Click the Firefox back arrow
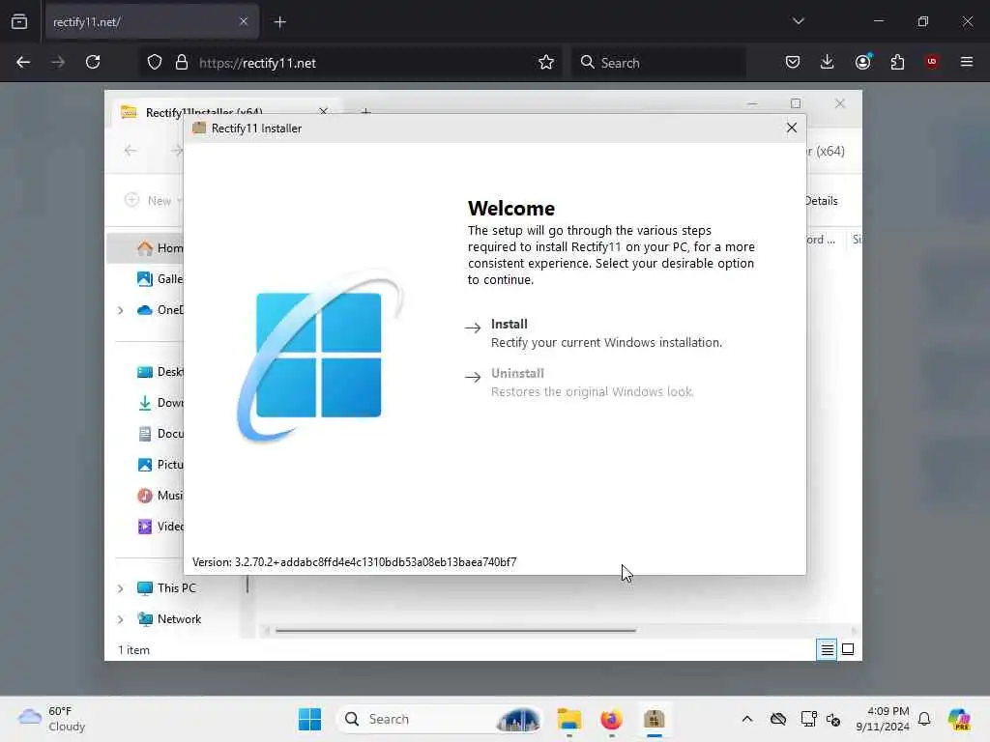990x742 pixels. pyautogui.click(x=23, y=63)
